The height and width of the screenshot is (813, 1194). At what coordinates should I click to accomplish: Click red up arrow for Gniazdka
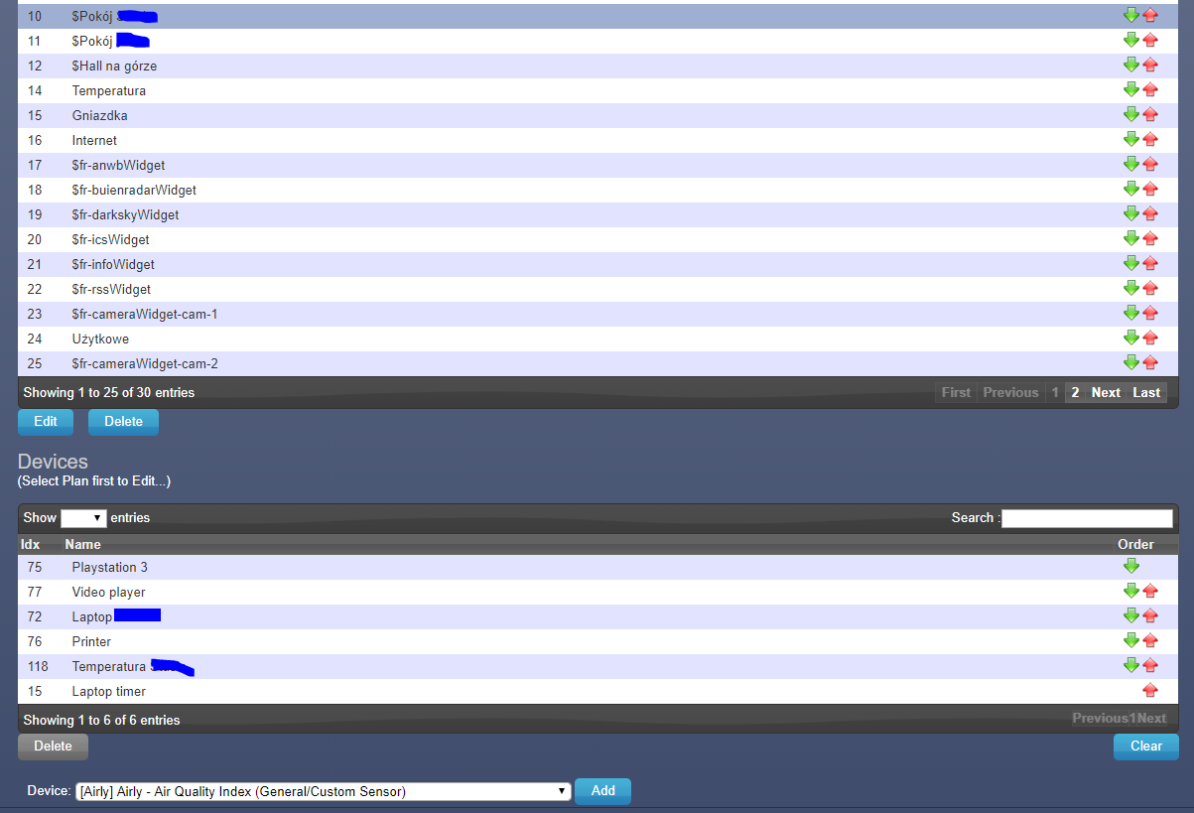pyautogui.click(x=1150, y=115)
